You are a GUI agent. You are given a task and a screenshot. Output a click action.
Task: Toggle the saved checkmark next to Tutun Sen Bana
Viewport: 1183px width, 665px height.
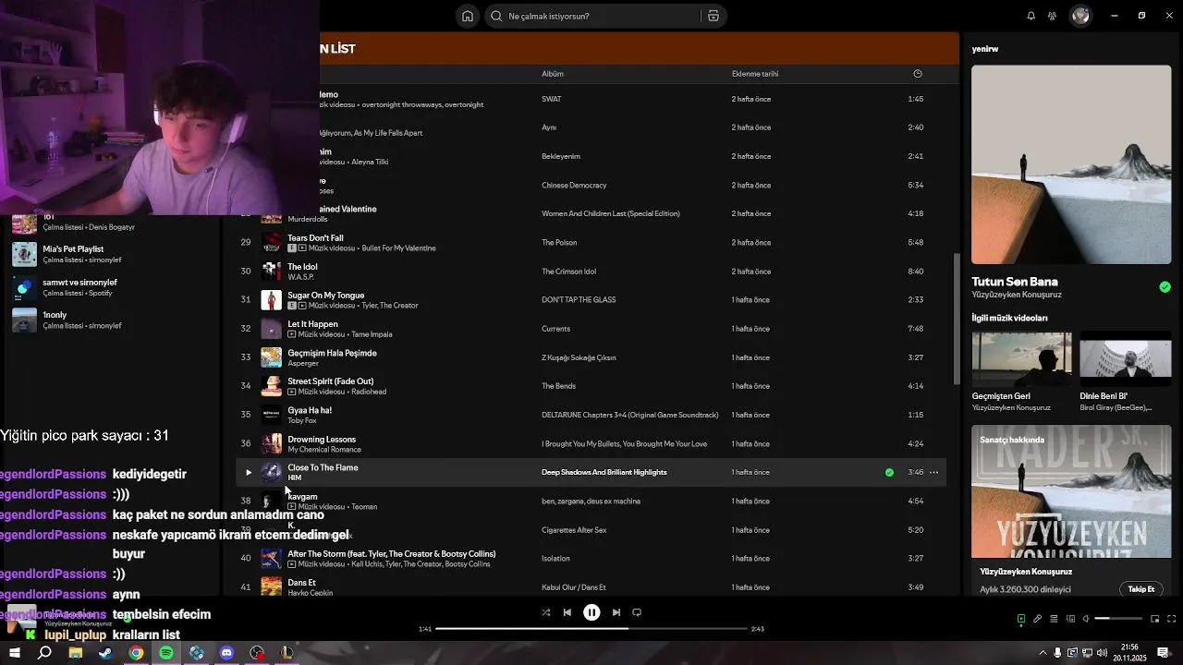[x=1165, y=287]
